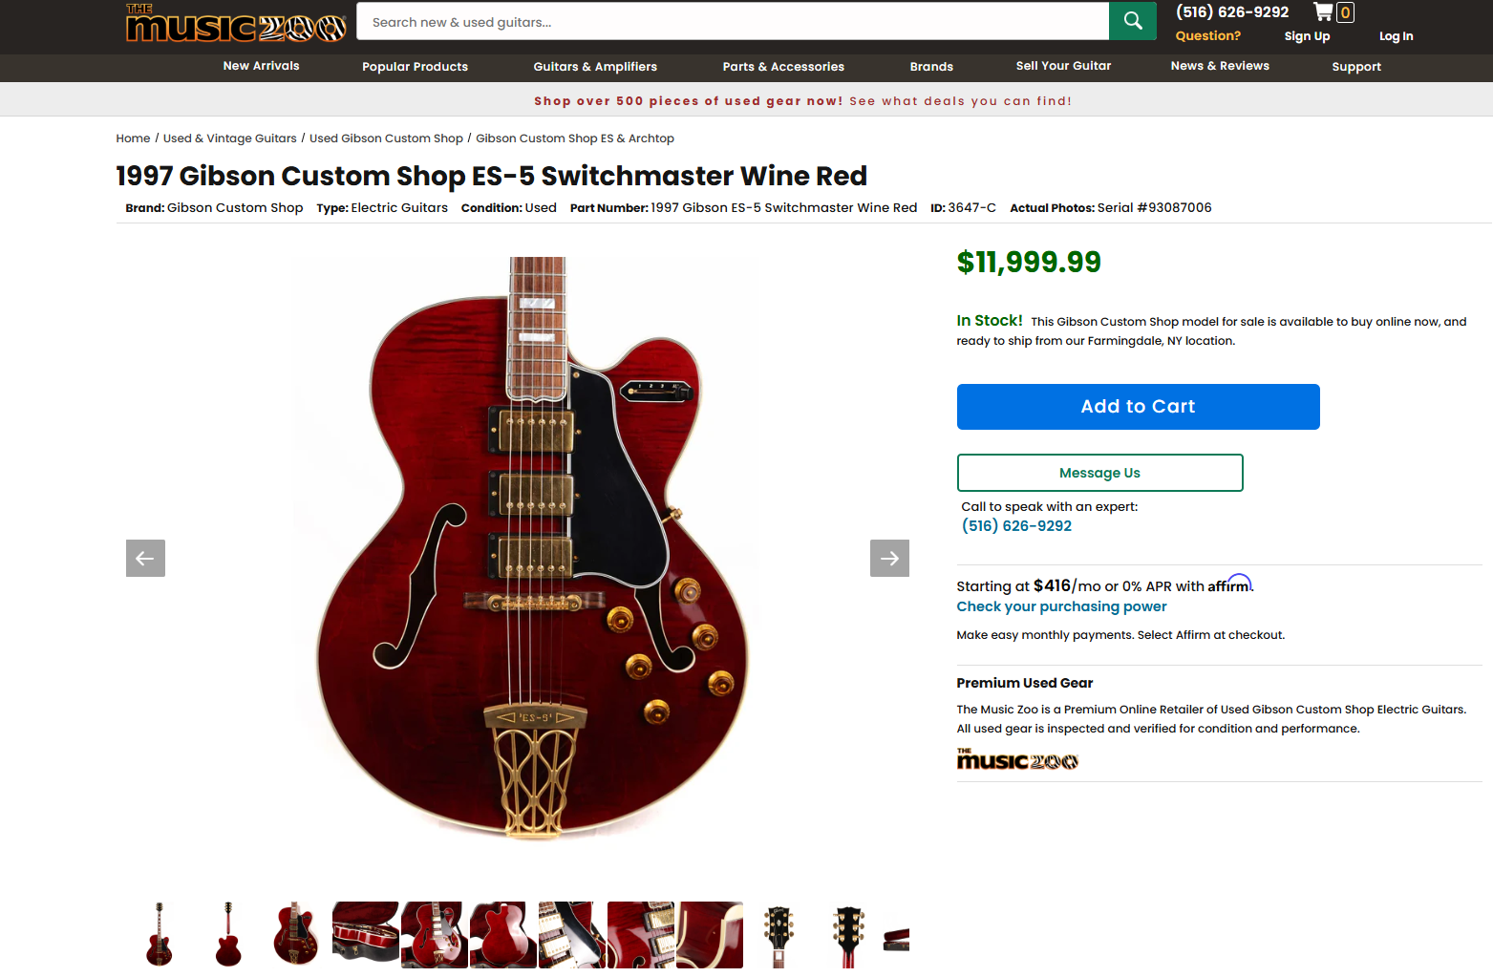Open the Support menu
1493x977 pixels.
tap(1356, 67)
